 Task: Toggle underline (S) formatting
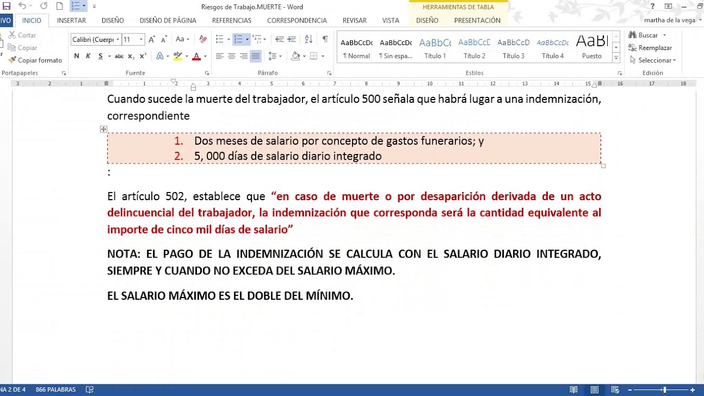(100, 56)
